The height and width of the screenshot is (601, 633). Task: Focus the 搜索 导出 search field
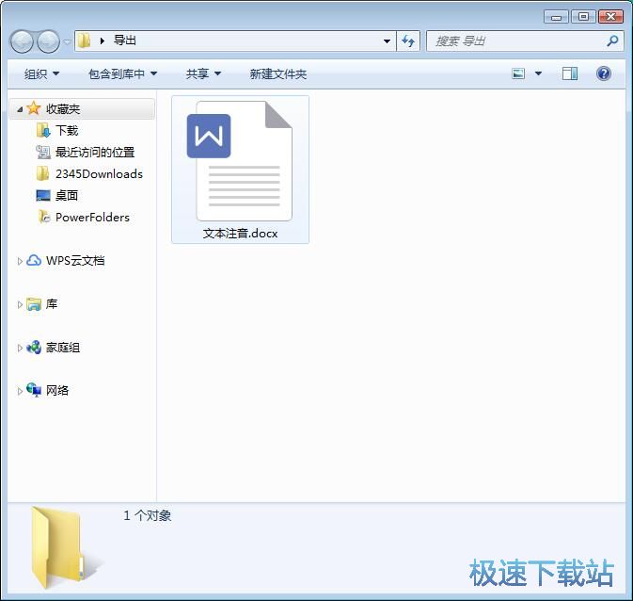click(x=525, y=41)
